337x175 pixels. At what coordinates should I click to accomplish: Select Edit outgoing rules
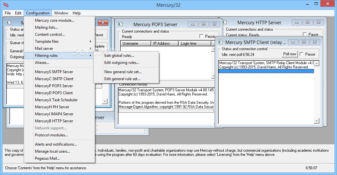[126, 63]
